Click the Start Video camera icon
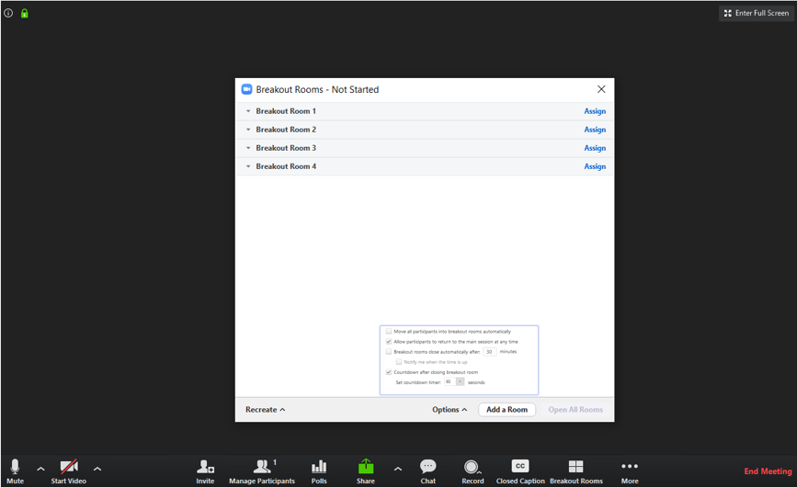Image resolution: width=797 pixels, height=488 pixels. (69, 469)
